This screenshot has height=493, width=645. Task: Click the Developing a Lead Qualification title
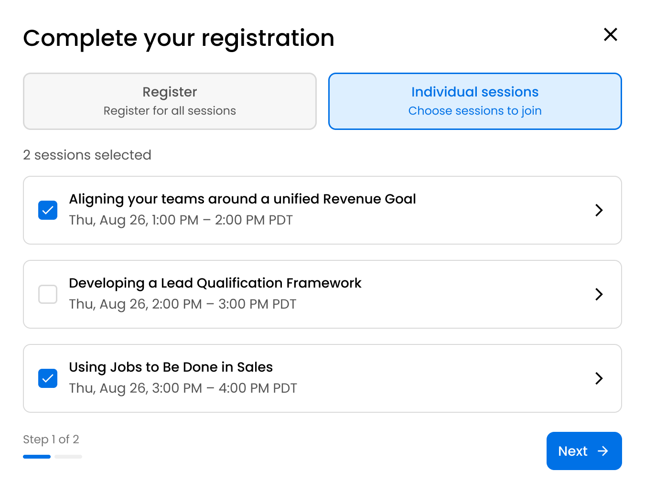point(215,283)
